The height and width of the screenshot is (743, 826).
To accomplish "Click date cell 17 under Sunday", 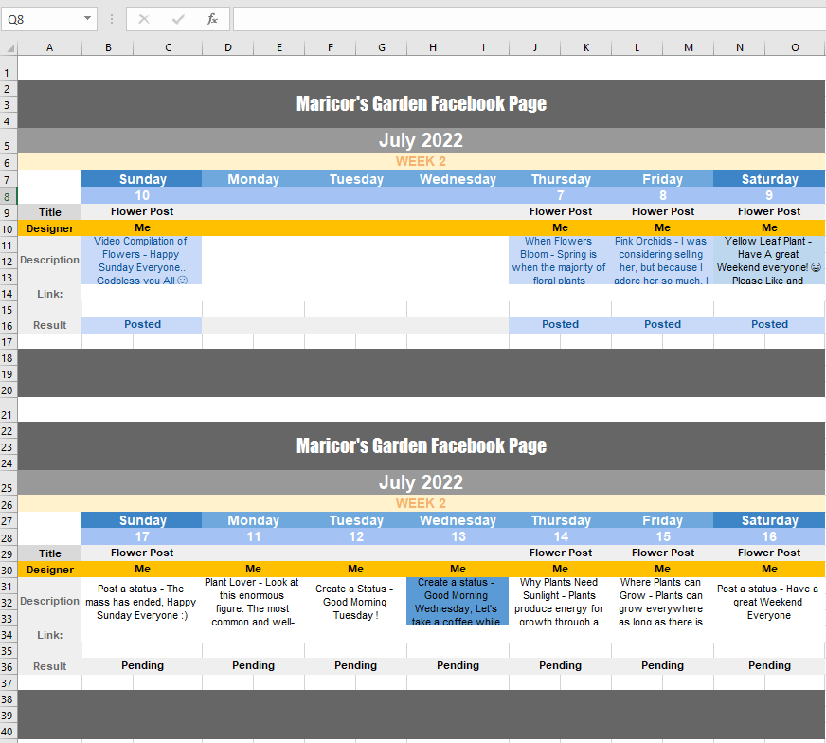I will [x=142, y=536].
